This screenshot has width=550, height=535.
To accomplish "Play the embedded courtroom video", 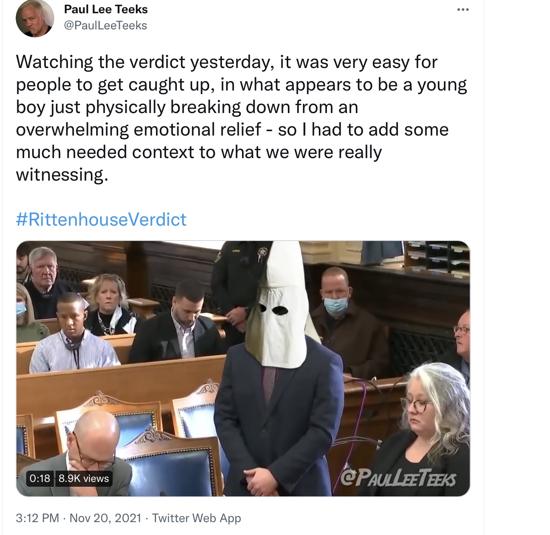I will [243, 368].
